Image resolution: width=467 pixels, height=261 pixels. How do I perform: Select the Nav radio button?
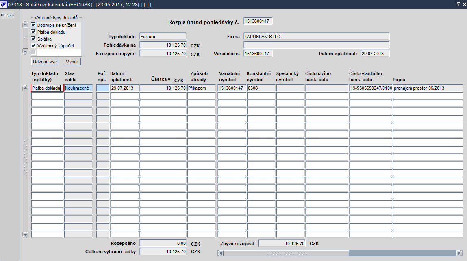tap(3, 15)
